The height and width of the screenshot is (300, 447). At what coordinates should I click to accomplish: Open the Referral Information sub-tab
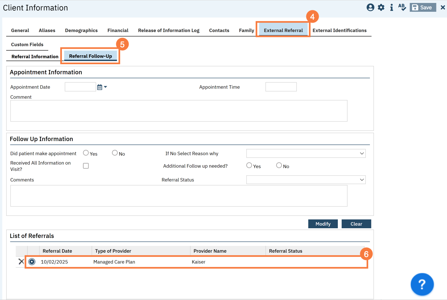(x=35, y=56)
